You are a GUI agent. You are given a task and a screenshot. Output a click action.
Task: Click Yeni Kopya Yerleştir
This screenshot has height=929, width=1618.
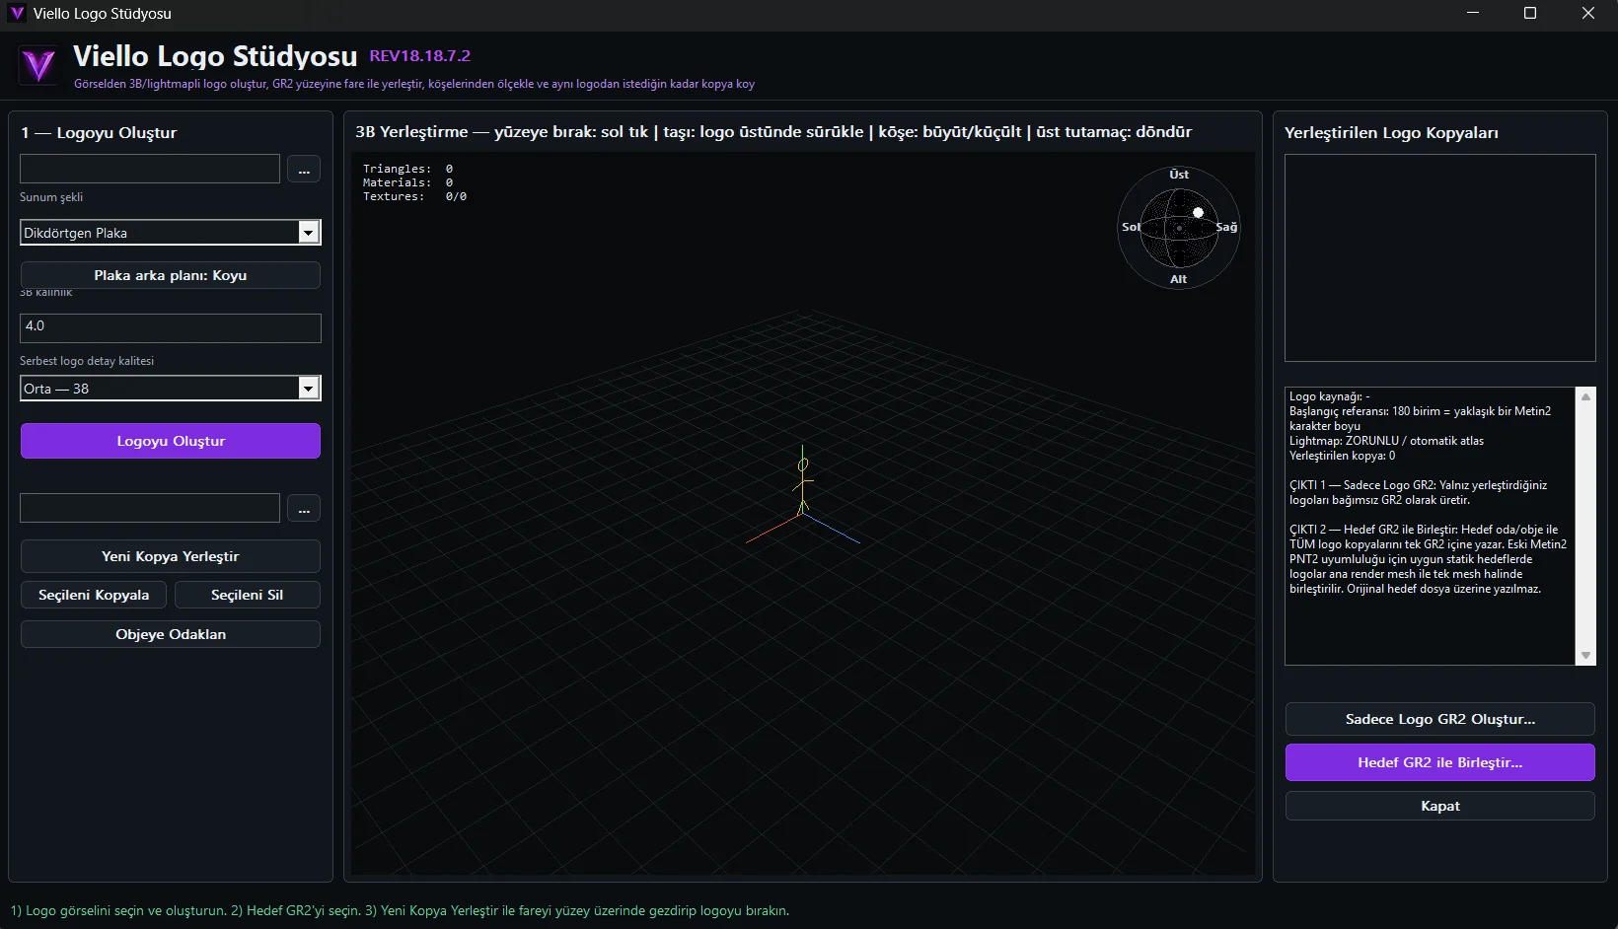click(171, 556)
